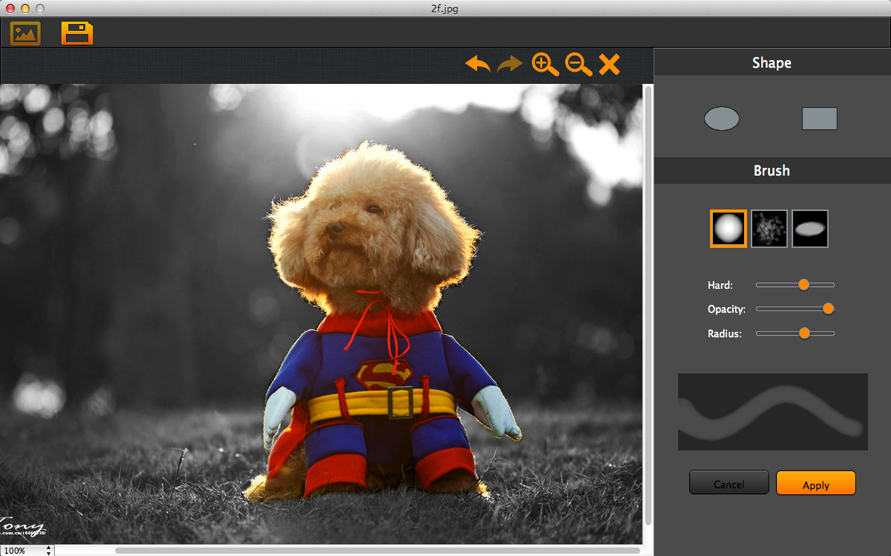Screen dimensions: 891x556
Task: Click the dog's Superman logo in the image
Action: tap(384, 375)
